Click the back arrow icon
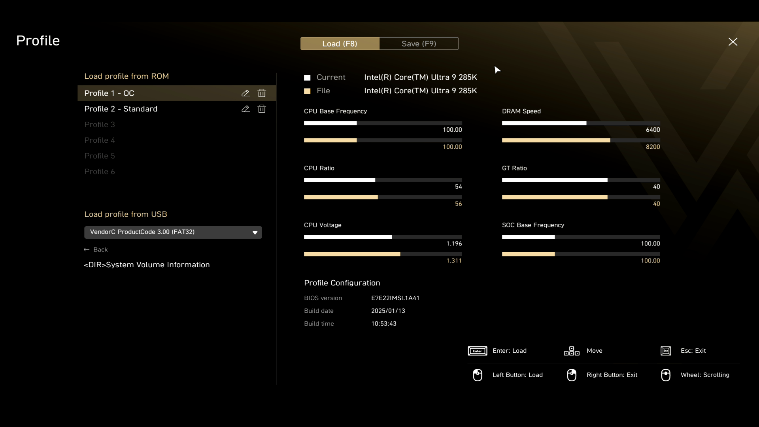The height and width of the screenshot is (427, 759). pyautogui.click(x=87, y=250)
